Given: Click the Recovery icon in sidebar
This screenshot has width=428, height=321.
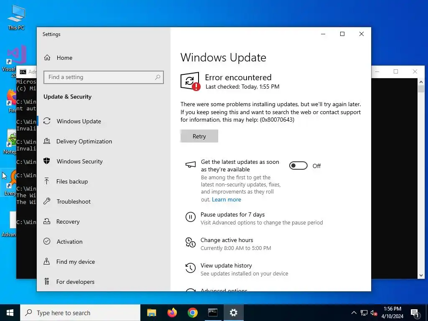Looking at the screenshot, I should [47, 222].
